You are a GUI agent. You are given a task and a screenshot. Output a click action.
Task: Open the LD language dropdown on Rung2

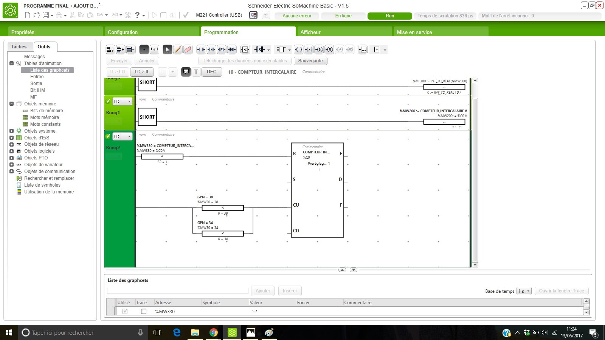(123, 136)
